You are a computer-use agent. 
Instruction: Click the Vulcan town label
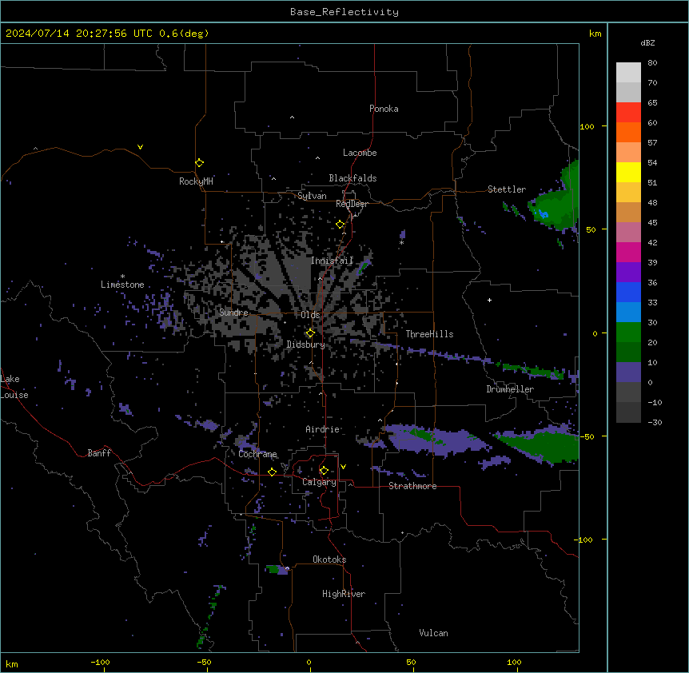click(x=434, y=633)
